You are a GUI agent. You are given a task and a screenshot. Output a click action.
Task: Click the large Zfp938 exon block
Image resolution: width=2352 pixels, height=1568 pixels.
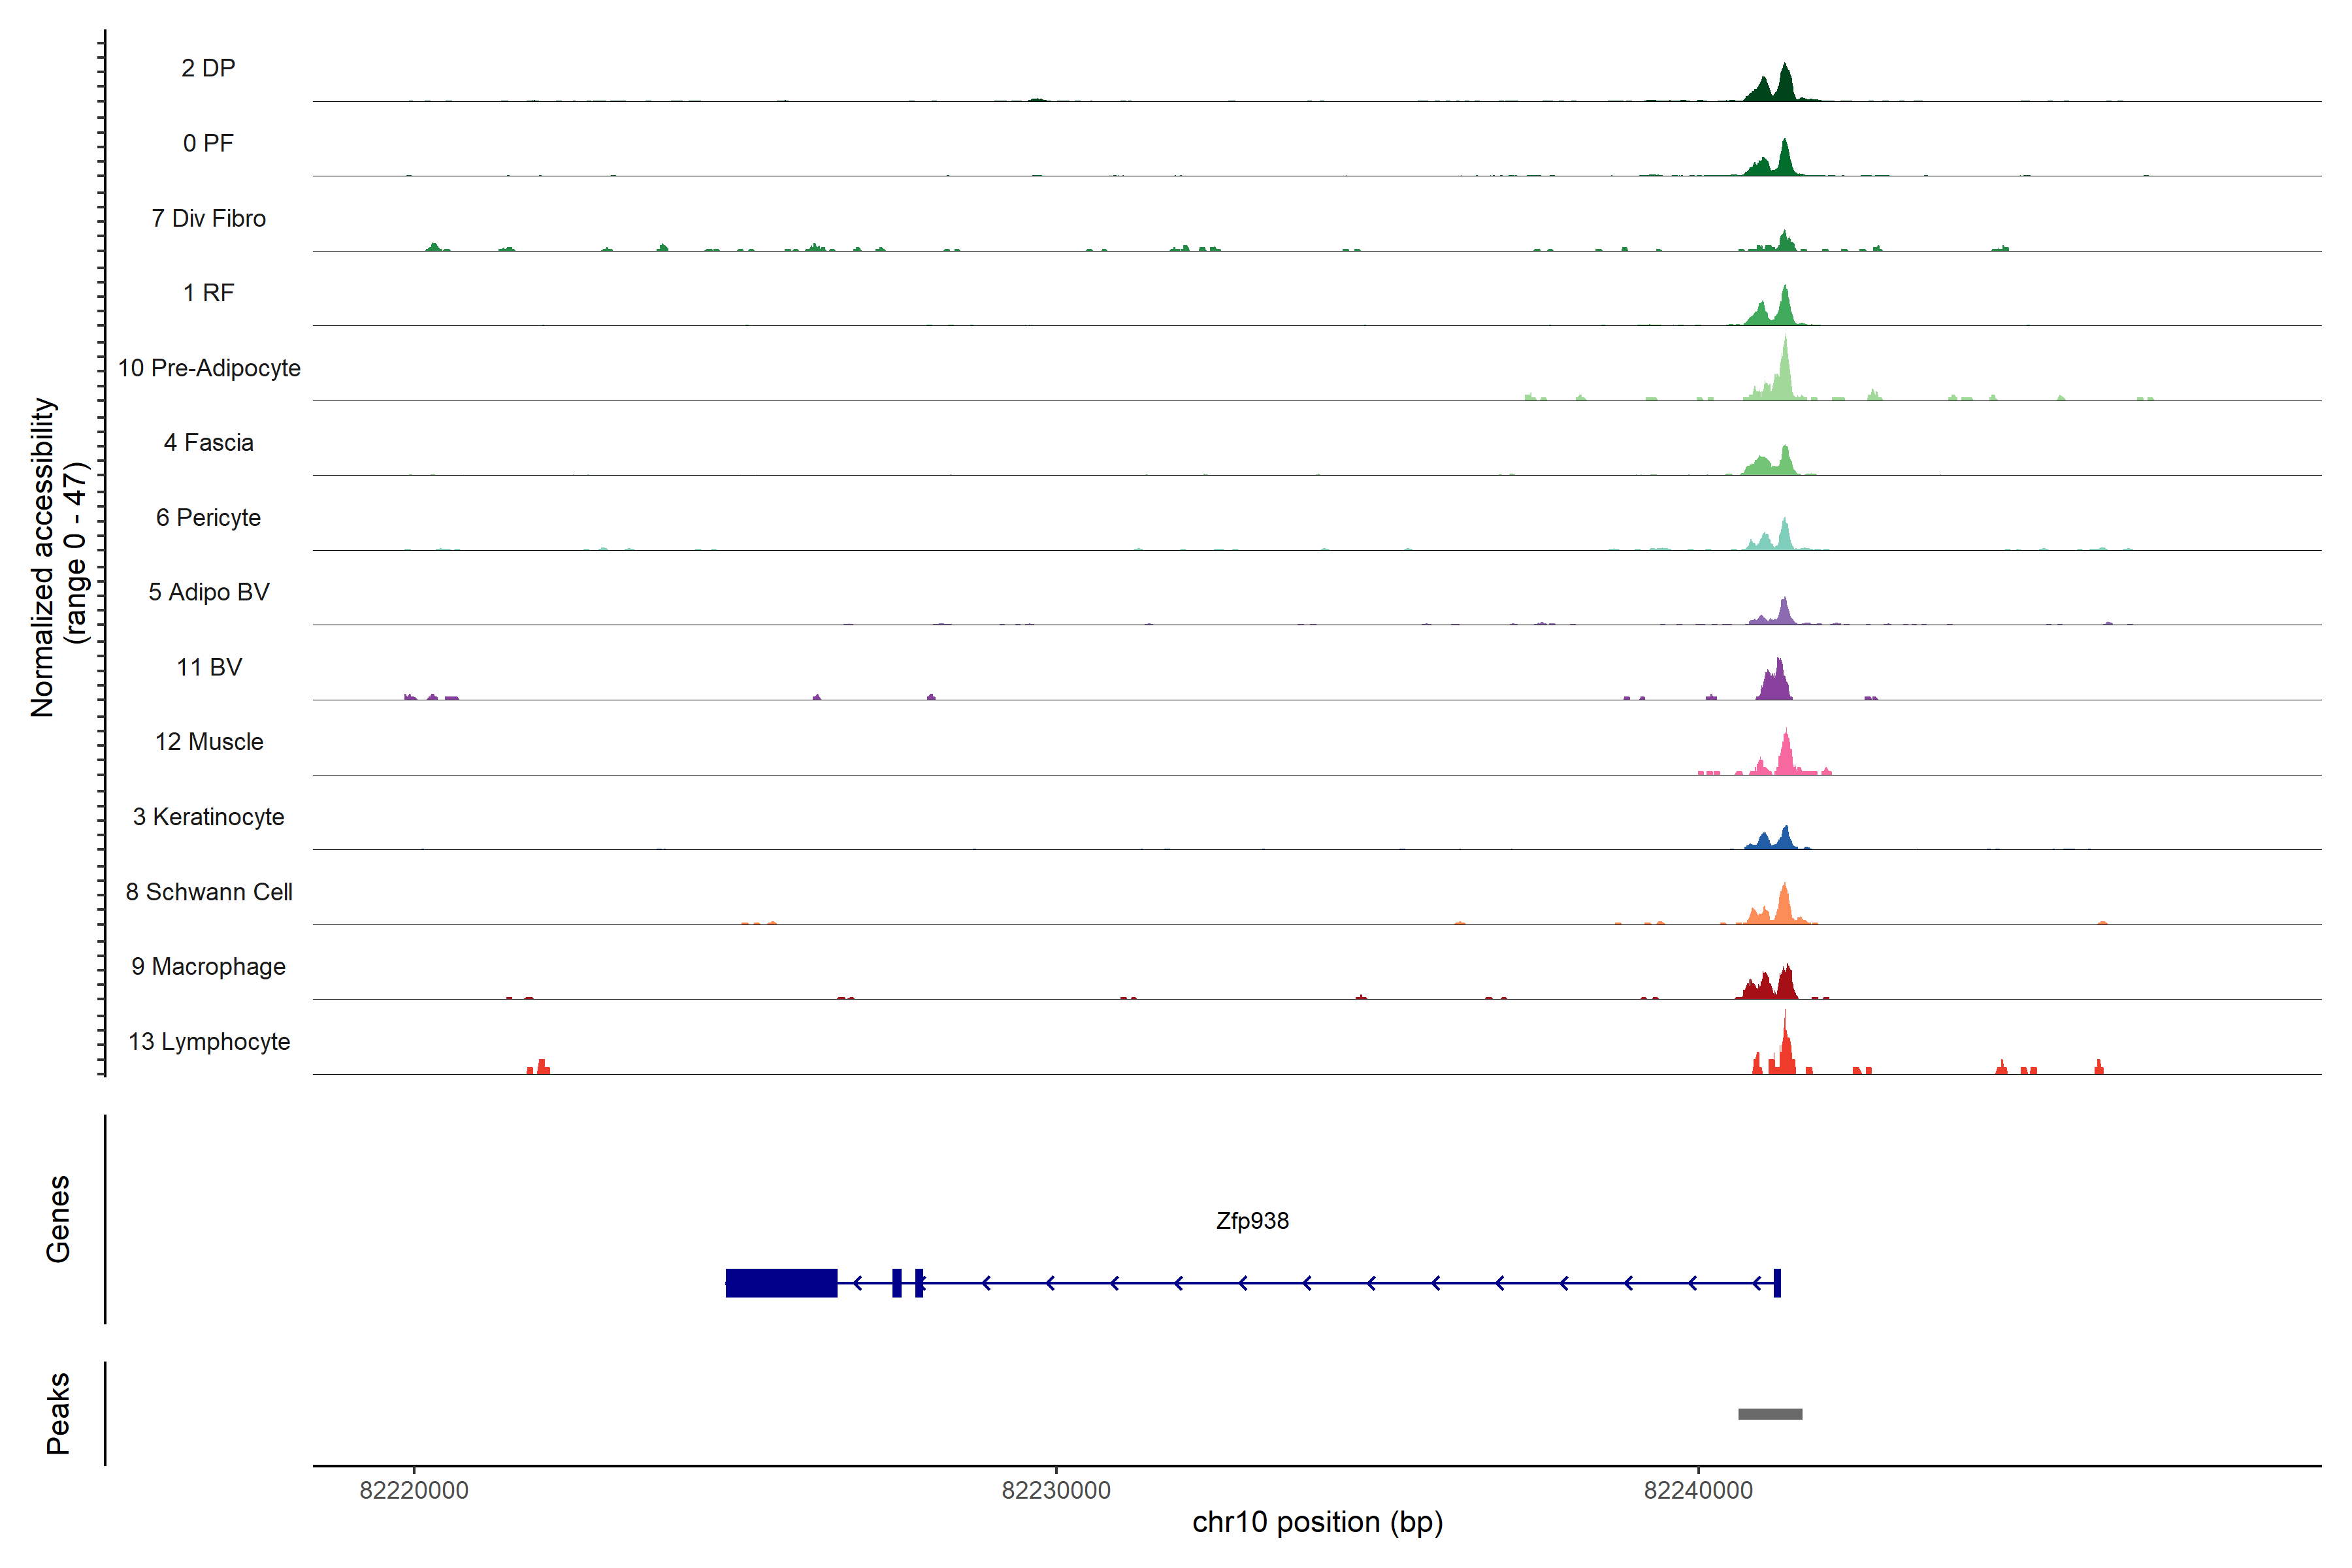click(781, 1282)
